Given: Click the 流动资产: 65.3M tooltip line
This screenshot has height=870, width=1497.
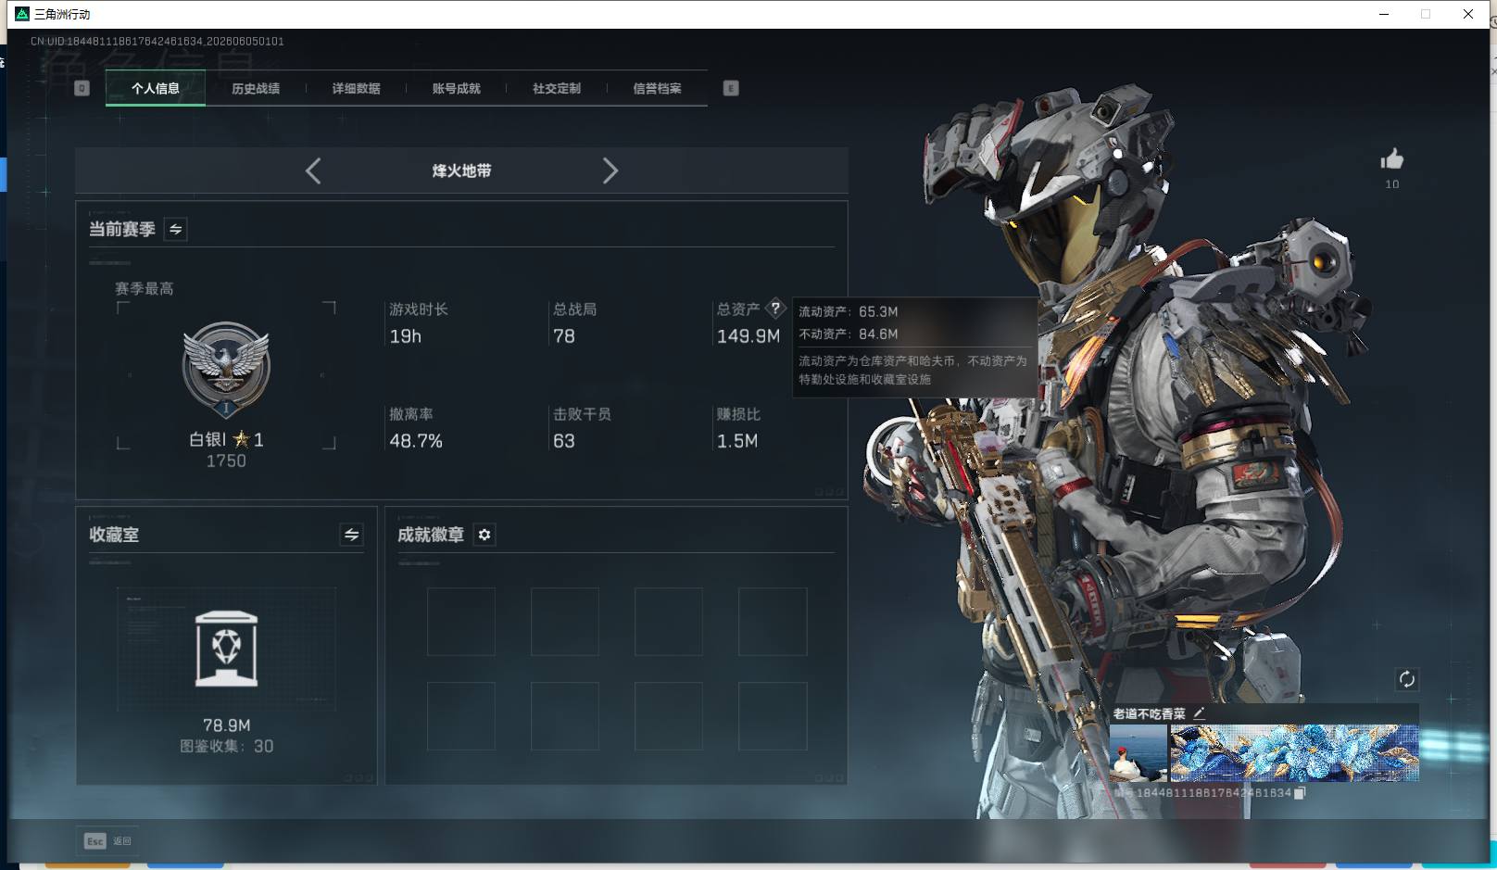Looking at the screenshot, I should pos(849,311).
